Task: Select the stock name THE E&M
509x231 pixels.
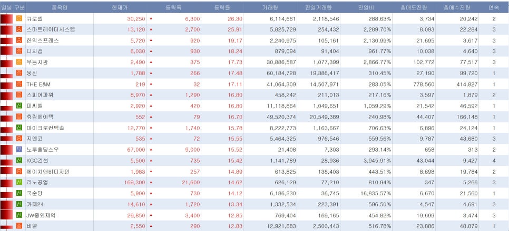Action: 38,84
